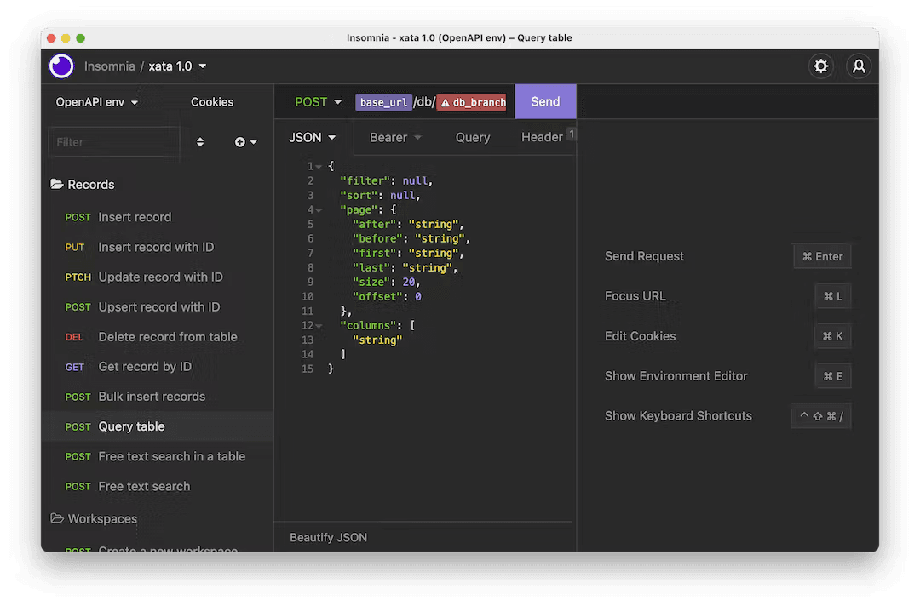Switch to the Header tab
Viewport: 920px width, 606px height.
click(542, 137)
